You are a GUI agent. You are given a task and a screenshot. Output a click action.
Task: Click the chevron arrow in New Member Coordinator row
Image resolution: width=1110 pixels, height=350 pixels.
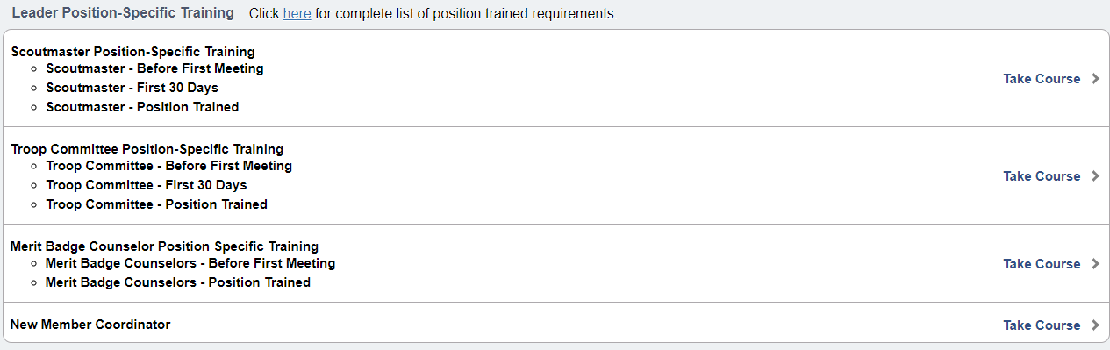(x=1094, y=325)
